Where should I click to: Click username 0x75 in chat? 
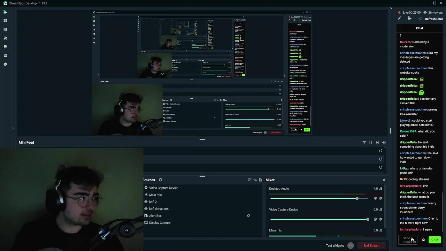pyautogui.click(x=403, y=179)
